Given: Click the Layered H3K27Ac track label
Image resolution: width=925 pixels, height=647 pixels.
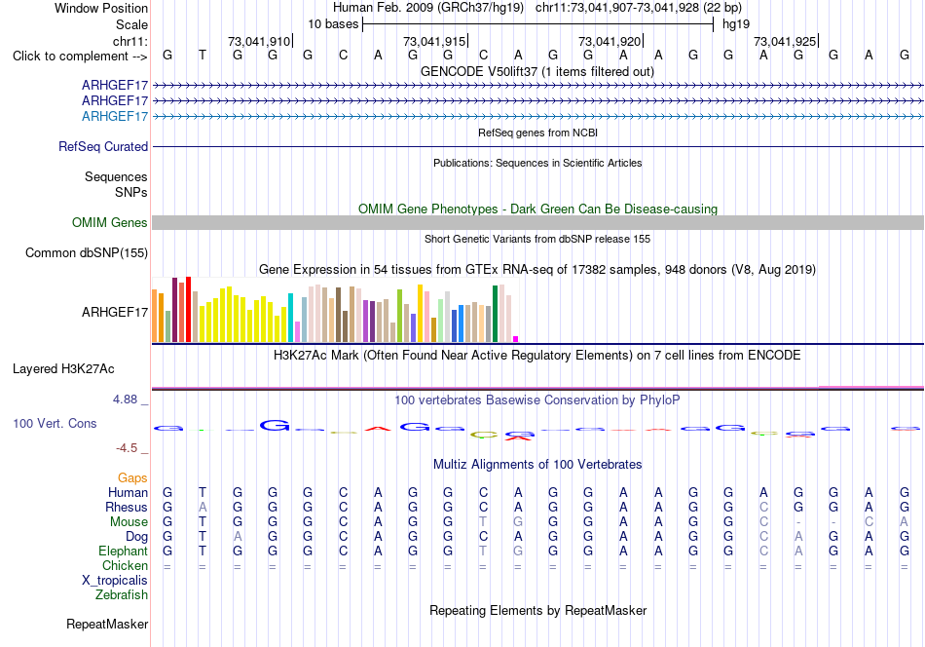Looking at the screenshot, I should click(63, 369).
